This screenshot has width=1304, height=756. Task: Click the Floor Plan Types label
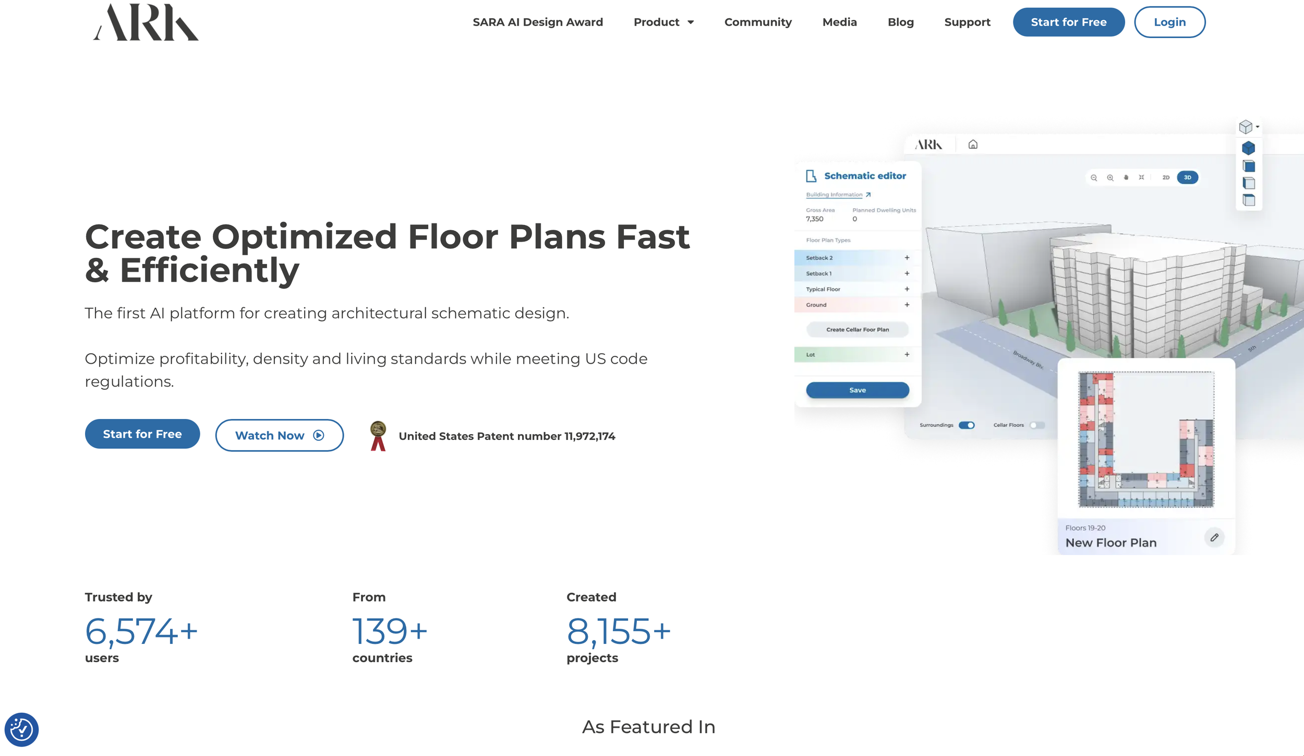(828, 241)
